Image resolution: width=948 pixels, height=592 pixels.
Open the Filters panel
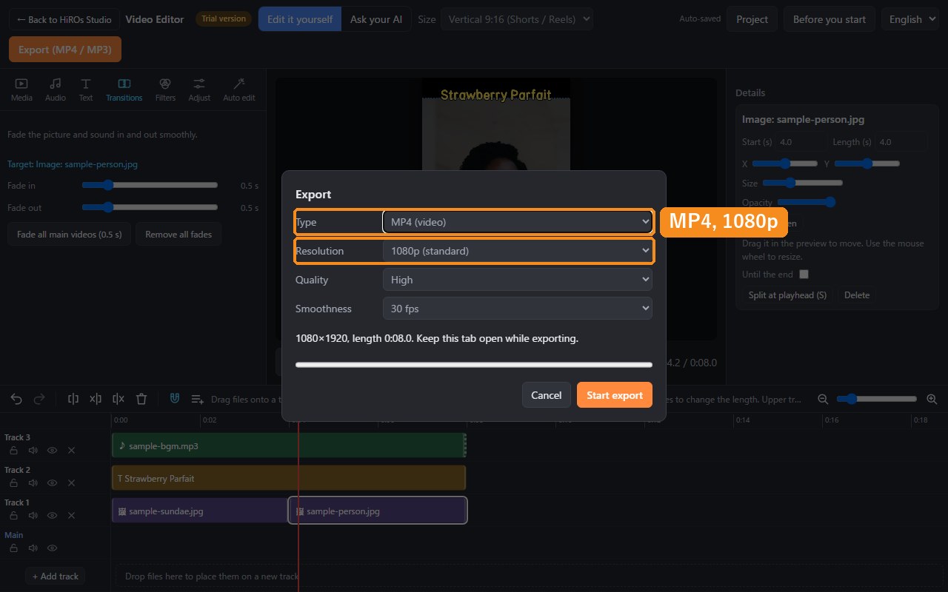(165, 90)
